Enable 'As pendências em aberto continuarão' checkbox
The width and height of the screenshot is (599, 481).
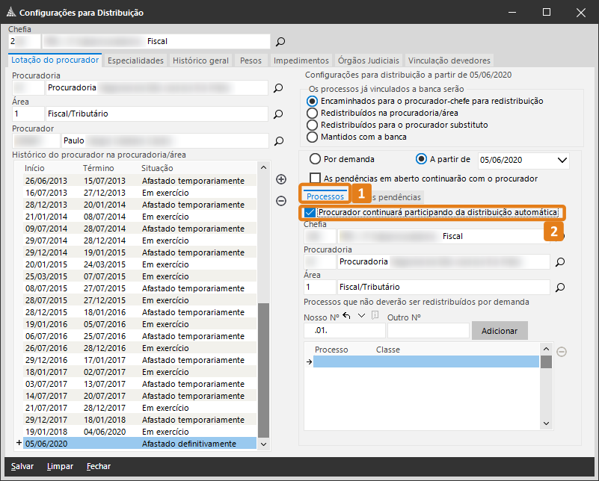click(x=315, y=179)
